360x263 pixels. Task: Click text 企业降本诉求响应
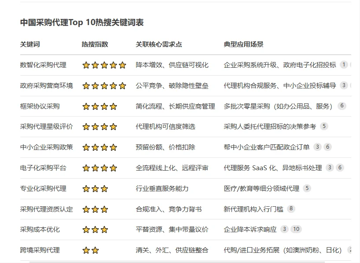[250, 230]
